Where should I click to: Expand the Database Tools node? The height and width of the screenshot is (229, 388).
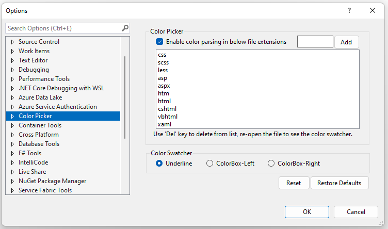(x=12, y=144)
